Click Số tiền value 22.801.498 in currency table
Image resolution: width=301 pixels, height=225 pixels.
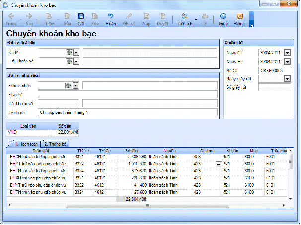click(64, 132)
